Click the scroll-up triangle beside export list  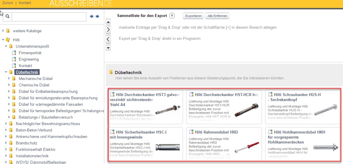(x=108, y=22)
